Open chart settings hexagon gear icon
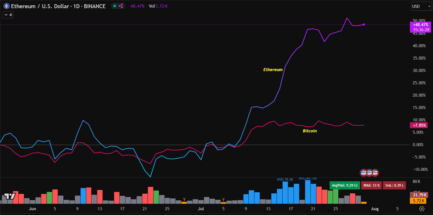The width and height of the screenshot is (433, 215). 421,209
